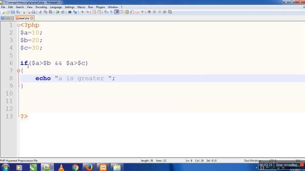Screen dimensions: 305x171
Task: Switch to the first document tab left of elseif.php
Action: click(x=7, y=18)
